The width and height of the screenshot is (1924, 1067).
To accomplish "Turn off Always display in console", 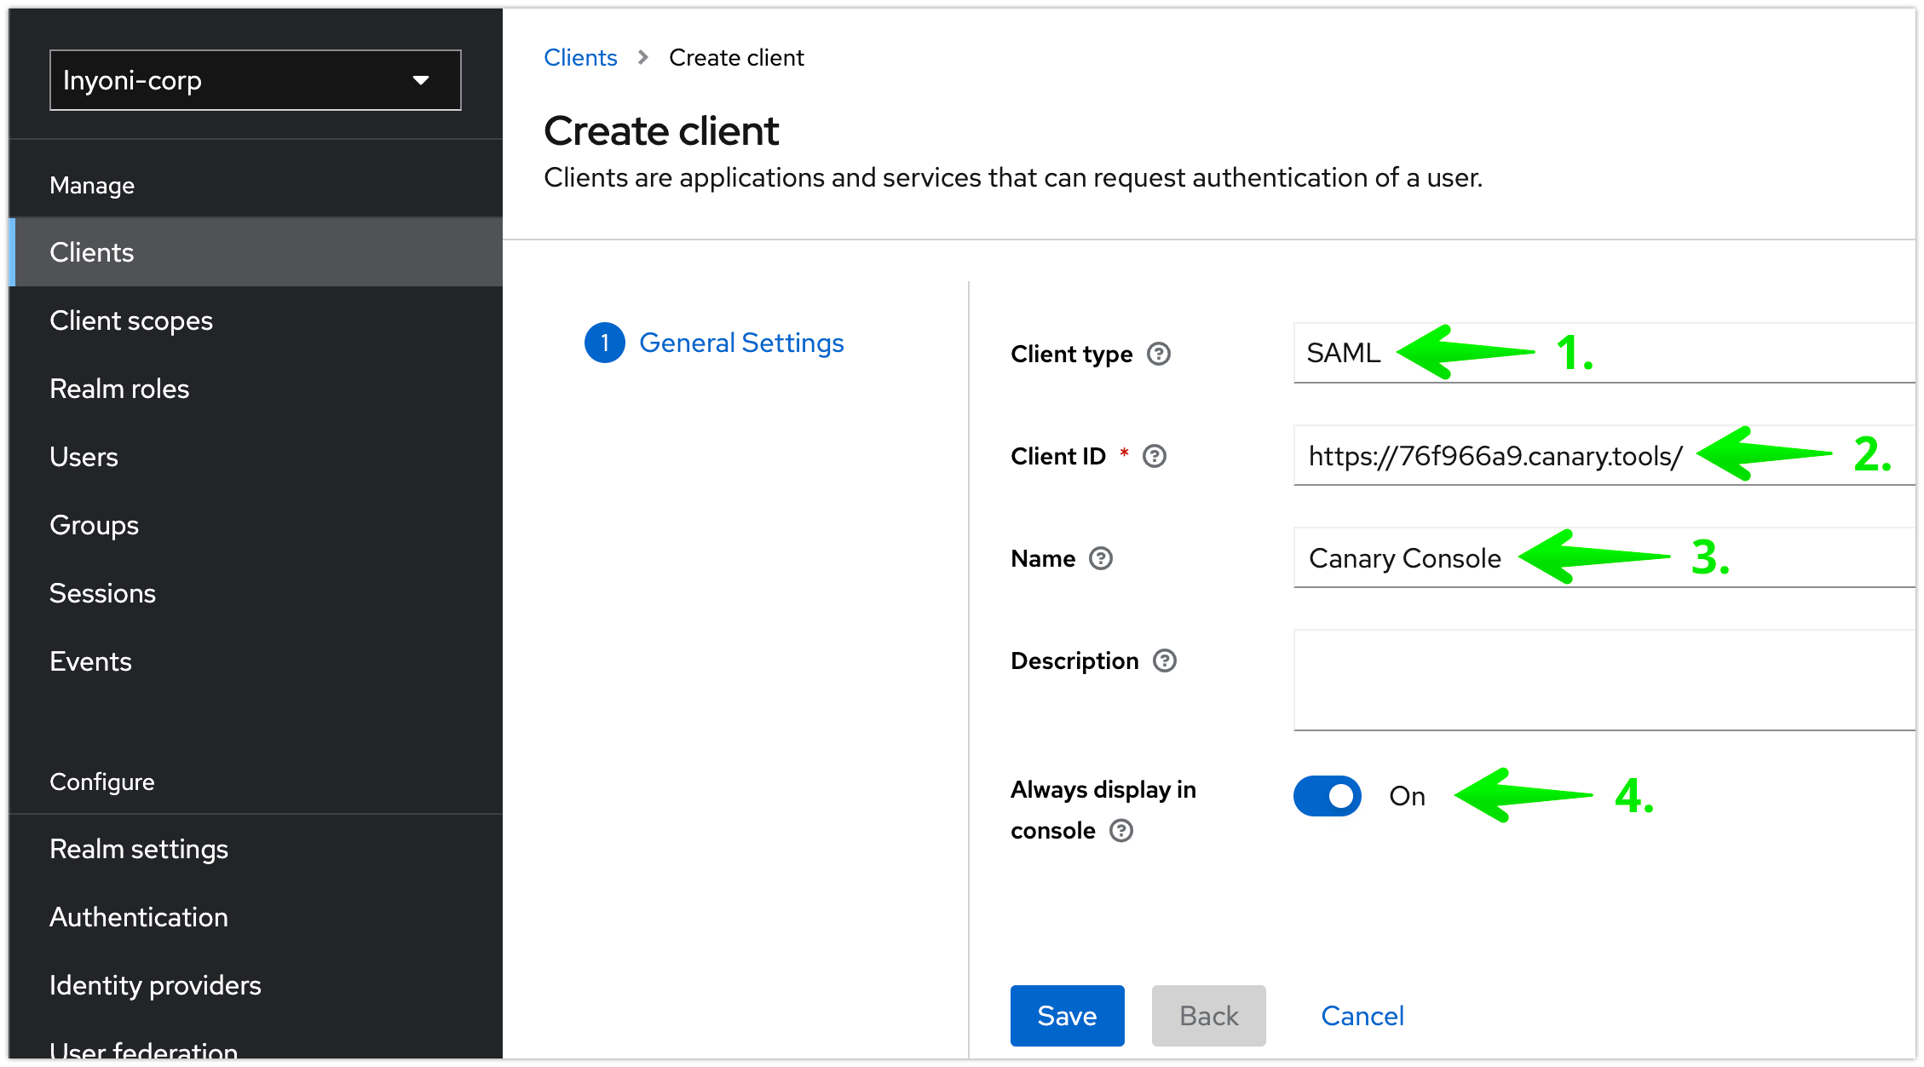I will click(x=1327, y=796).
